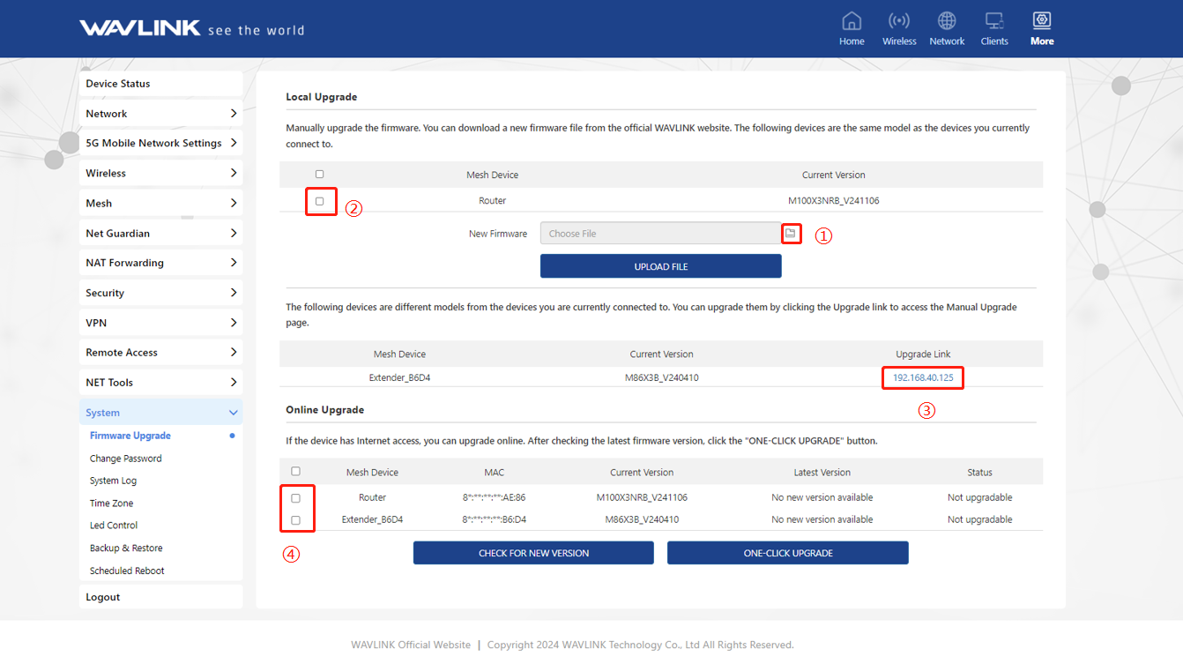The image size is (1183, 664).
Task: Expand the Net Guardian sidebar section
Action: tap(161, 233)
